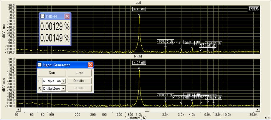Close the THD+N readout window
This screenshot has height=120, width=271.
click(67, 16)
